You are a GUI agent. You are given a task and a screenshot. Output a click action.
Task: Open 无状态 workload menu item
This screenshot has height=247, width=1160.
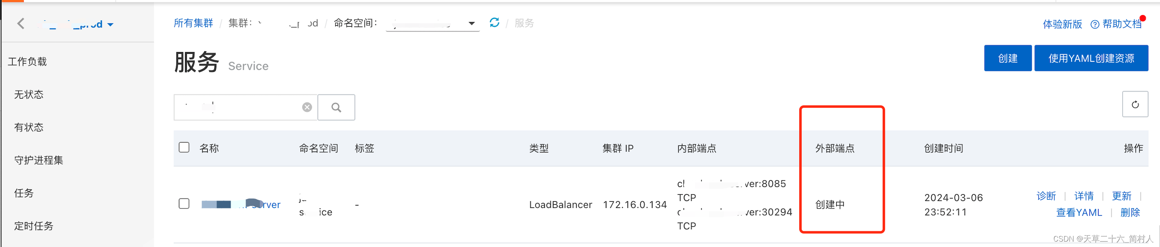(x=29, y=94)
